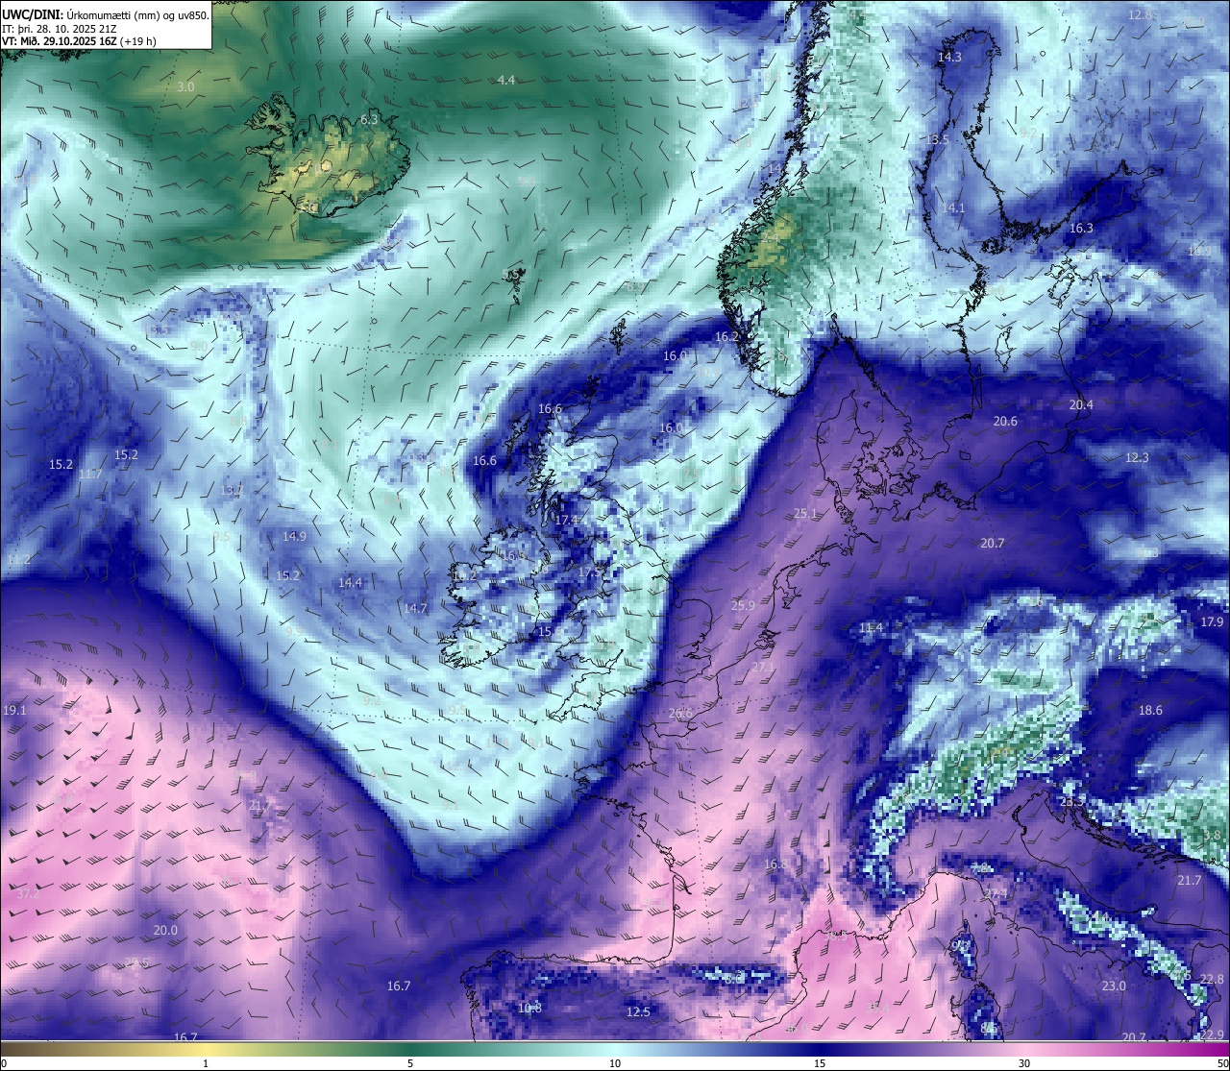Click the value label '22.8' at the right edge
This screenshot has height=1071, width=1230.
pyautogui.click(x=1213, y=980)
